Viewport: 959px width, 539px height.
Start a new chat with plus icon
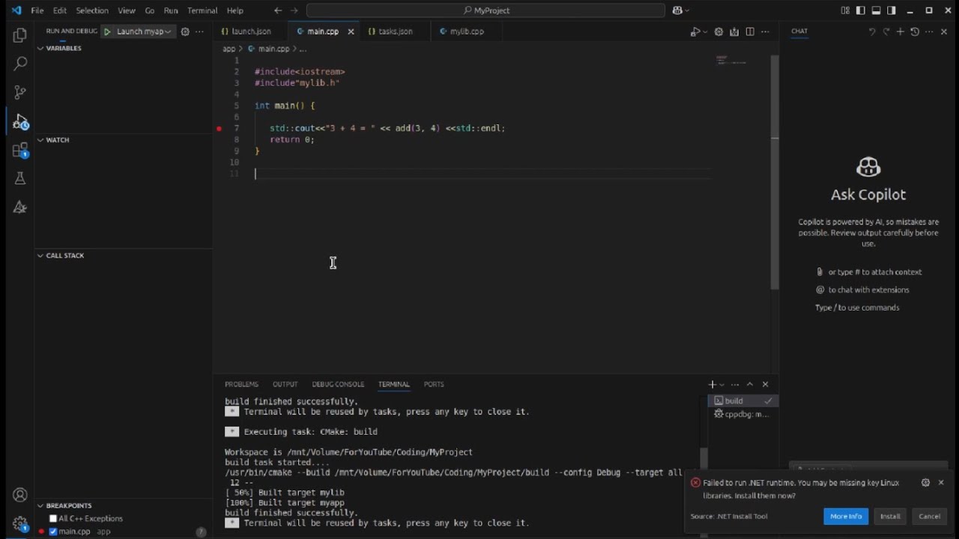point(901,31)
